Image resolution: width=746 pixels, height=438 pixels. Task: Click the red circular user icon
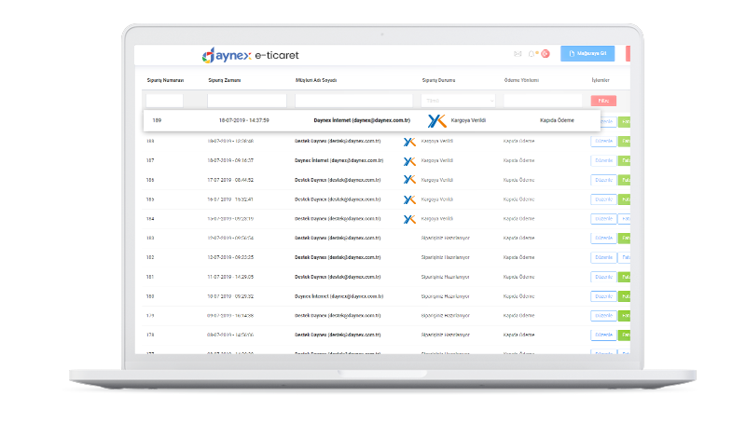pos(546,54)
